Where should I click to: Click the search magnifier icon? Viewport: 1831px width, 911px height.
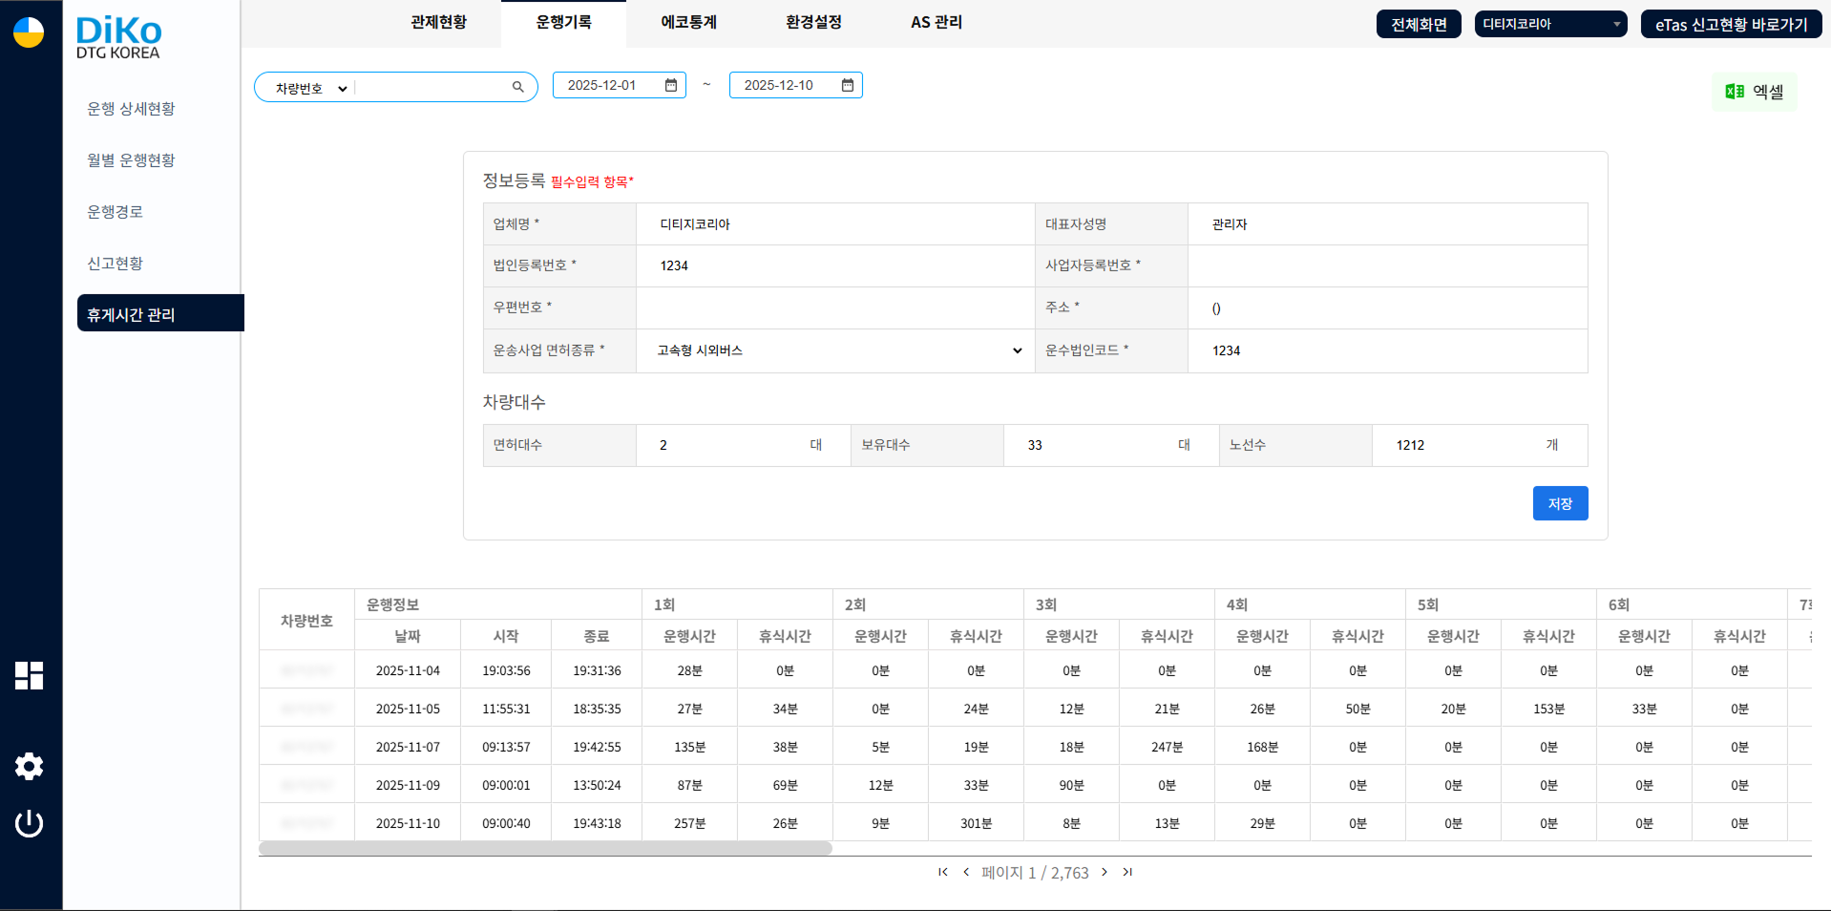tap(517, 87)
